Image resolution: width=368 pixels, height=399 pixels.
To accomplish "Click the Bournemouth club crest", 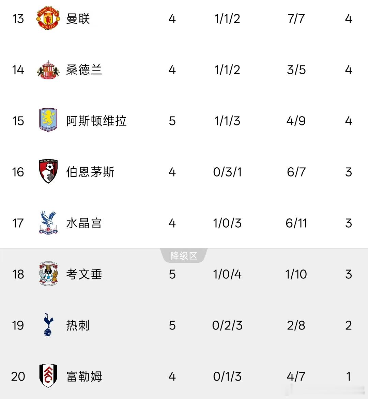I will (48, 171).
